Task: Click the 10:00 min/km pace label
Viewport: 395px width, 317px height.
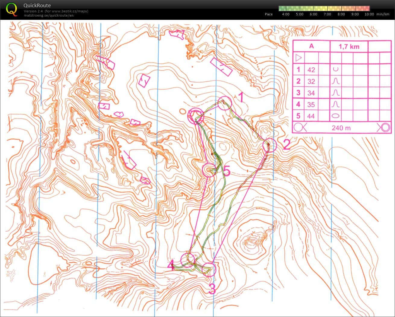Action: point(377,14)
